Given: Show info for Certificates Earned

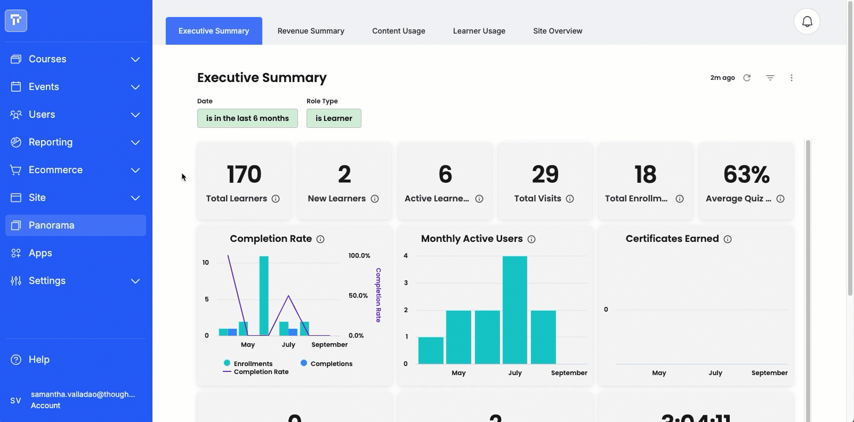Looking at the screenshot, I should coord(728,239).
